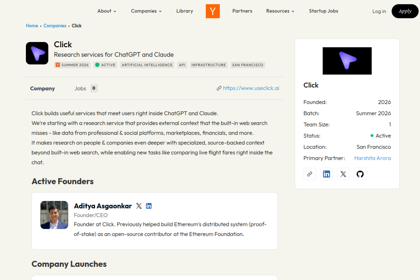Click the API industry tag
This screenshot has height=280, width=420.
182,65
